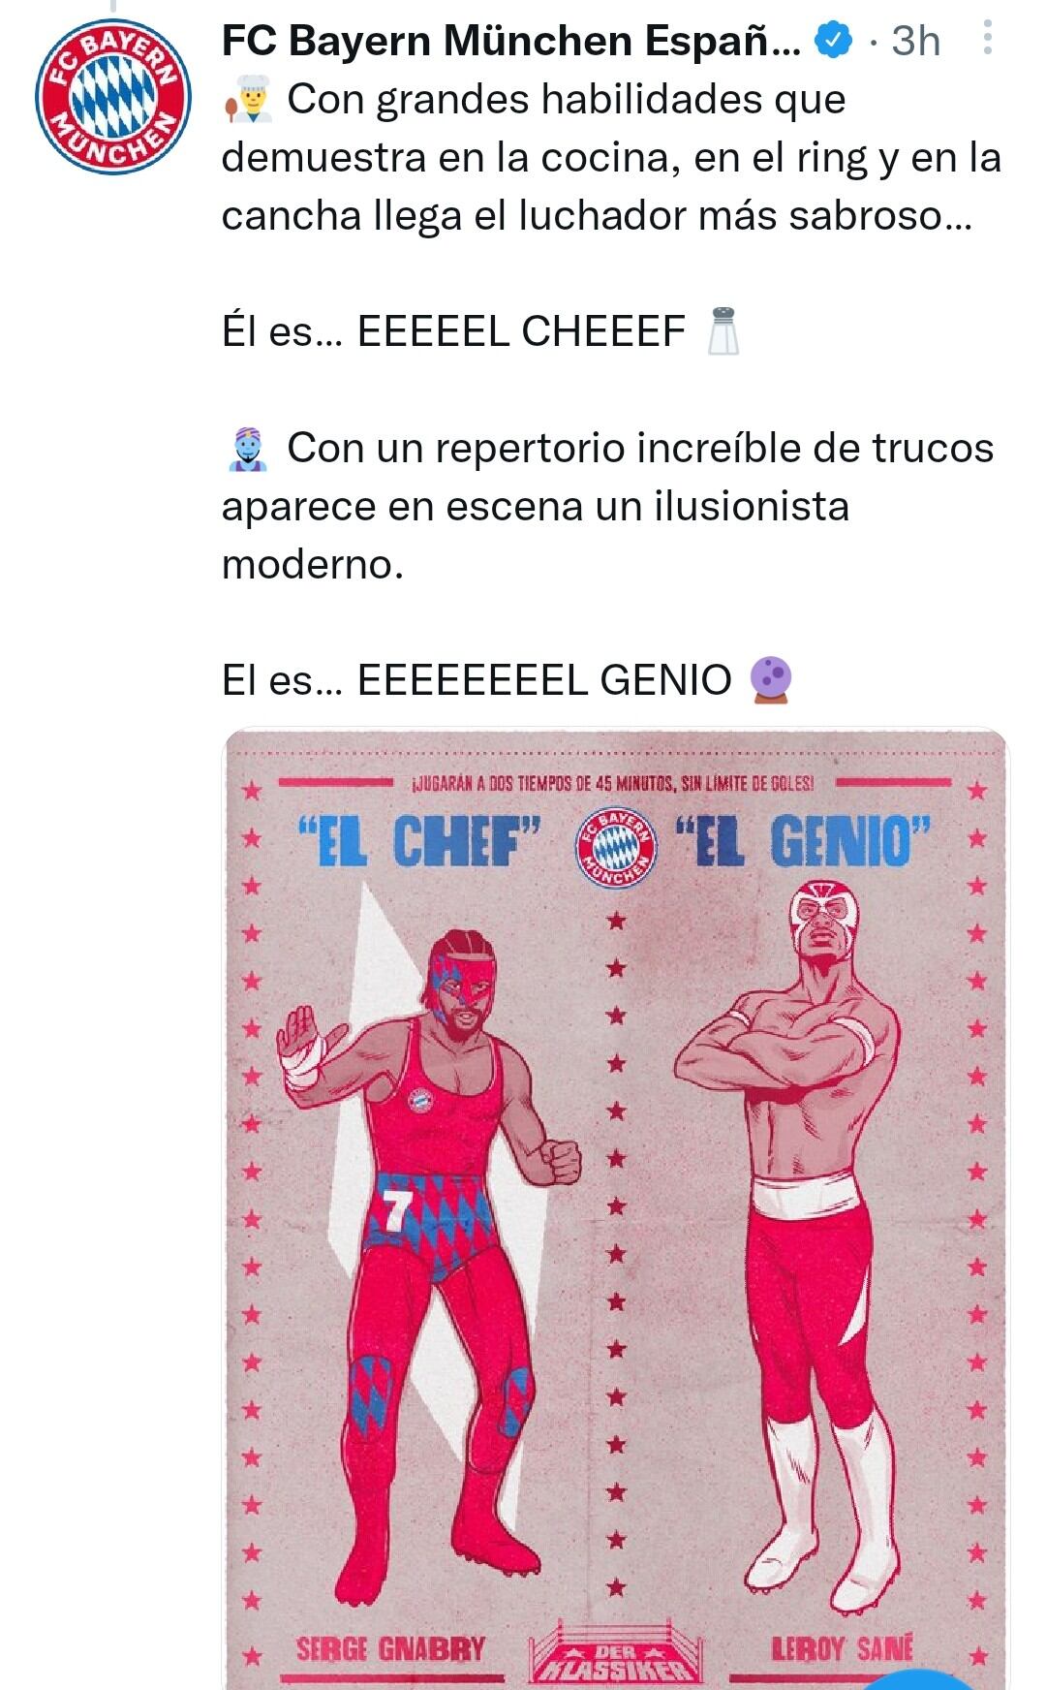Viewport: 1046px width, 1690px height.
Task: Tap the Leroy Sané name caption
Action: pyautogui.click(x=843, y=1648)
